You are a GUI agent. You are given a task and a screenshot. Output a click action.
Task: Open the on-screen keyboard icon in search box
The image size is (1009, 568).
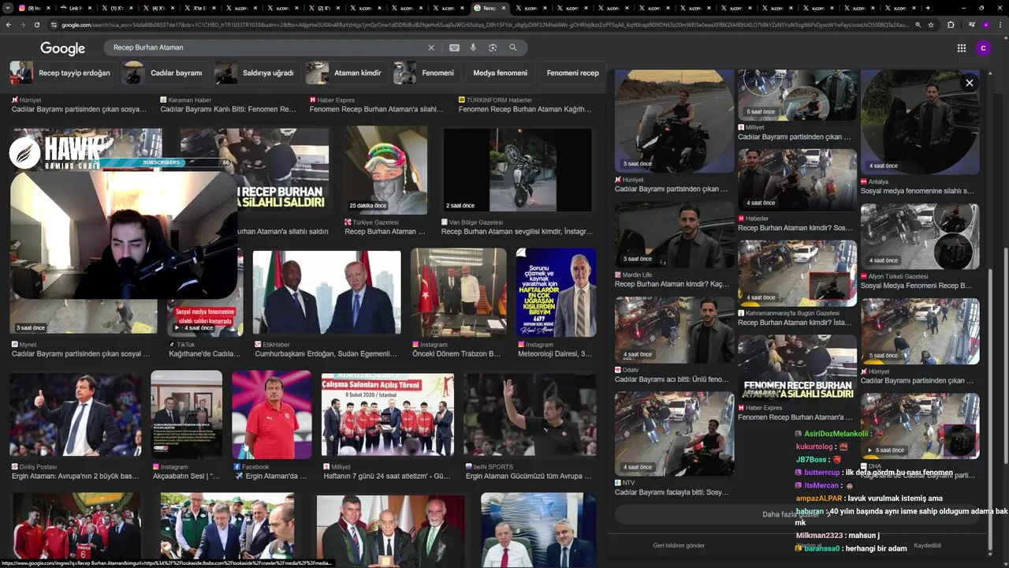(x=454, y=47)
